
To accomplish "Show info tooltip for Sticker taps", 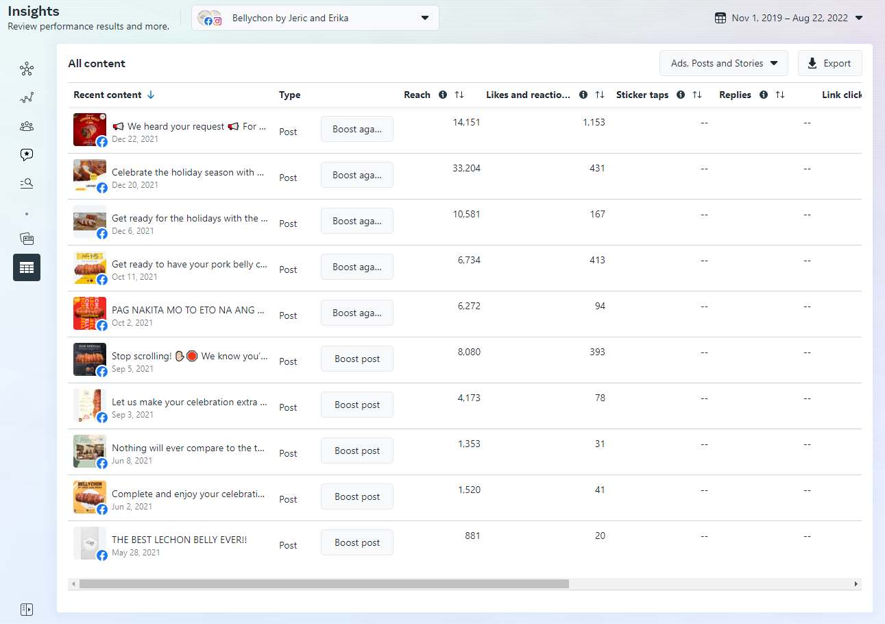I will (681, 95).
